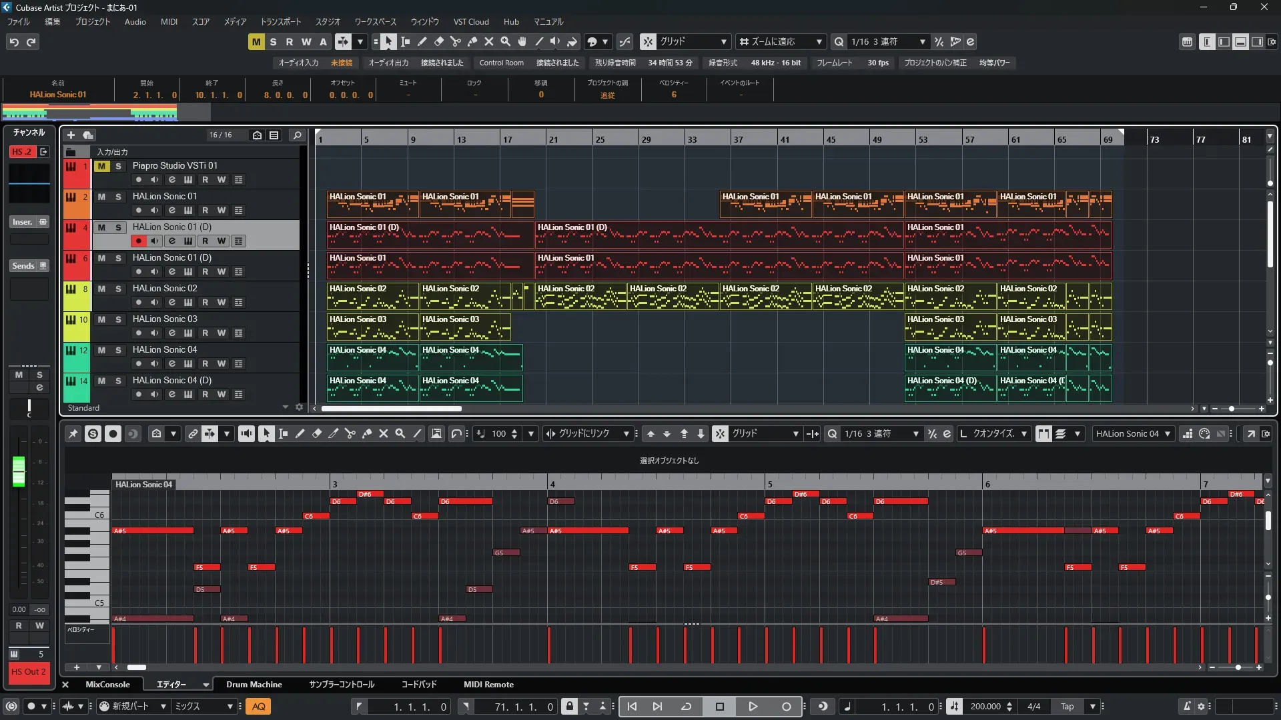Unmute the Piapro Studio VSTi 01 track
Screen dimensions: 1281x720
point(101,166)
